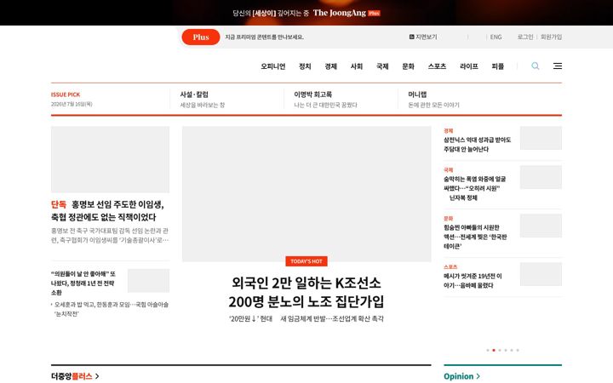
Task: Expand the 더중앙플러스 section arrow
Action: click(97, 376)
